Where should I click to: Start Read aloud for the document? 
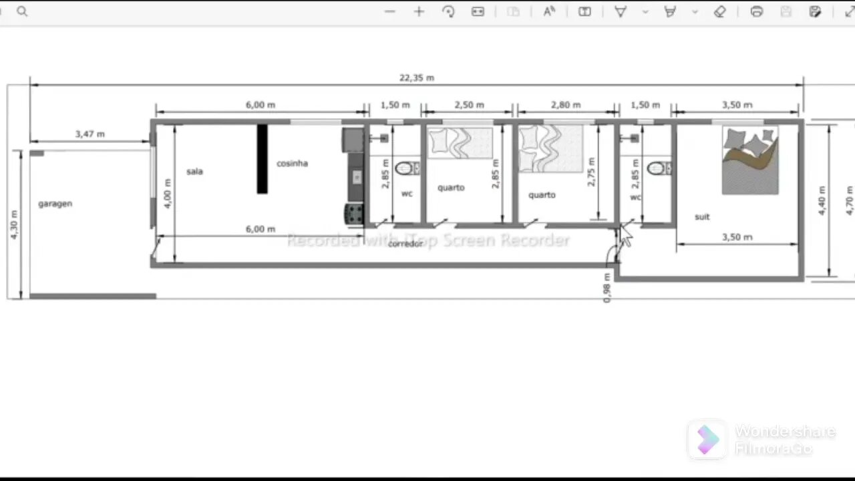pos(549,11)
